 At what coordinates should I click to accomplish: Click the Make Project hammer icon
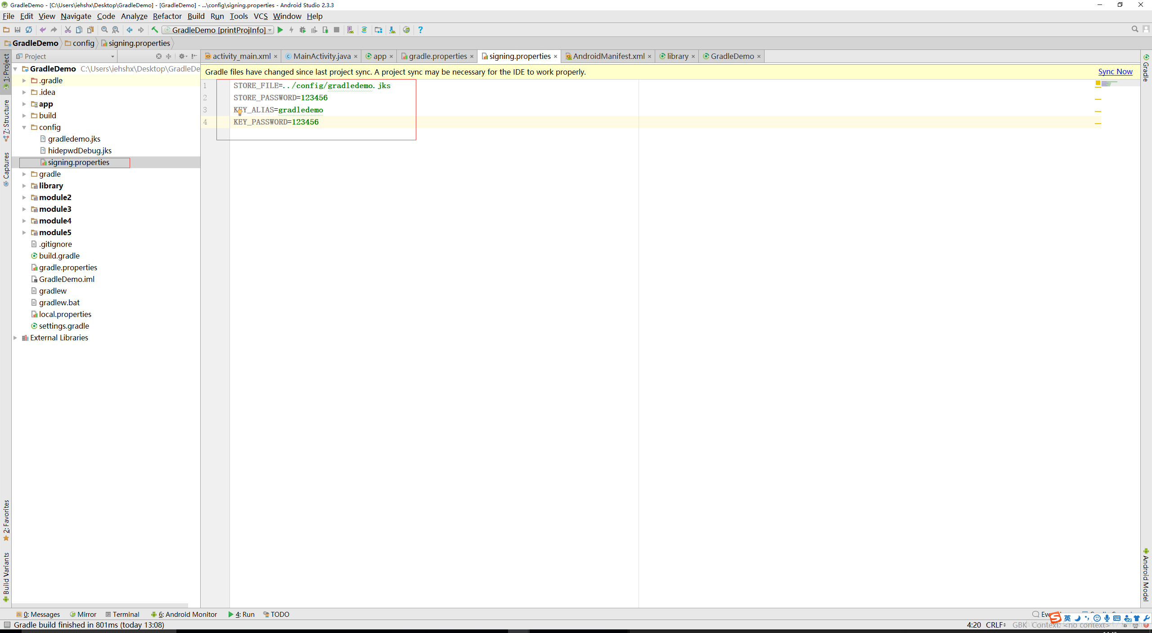click(x=155, y=30)
